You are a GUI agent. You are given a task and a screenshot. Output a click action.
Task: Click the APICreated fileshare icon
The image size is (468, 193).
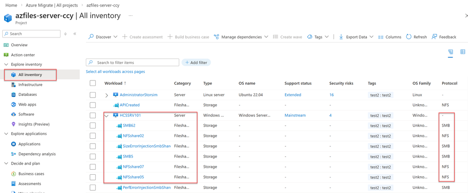coord(116,105)
